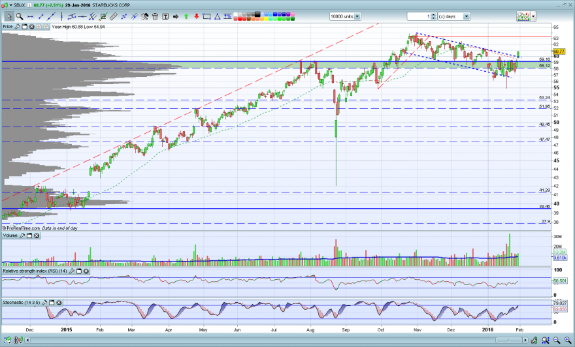
Task: Pick the yellow color swatch in palette
Action: pos(267,19)
